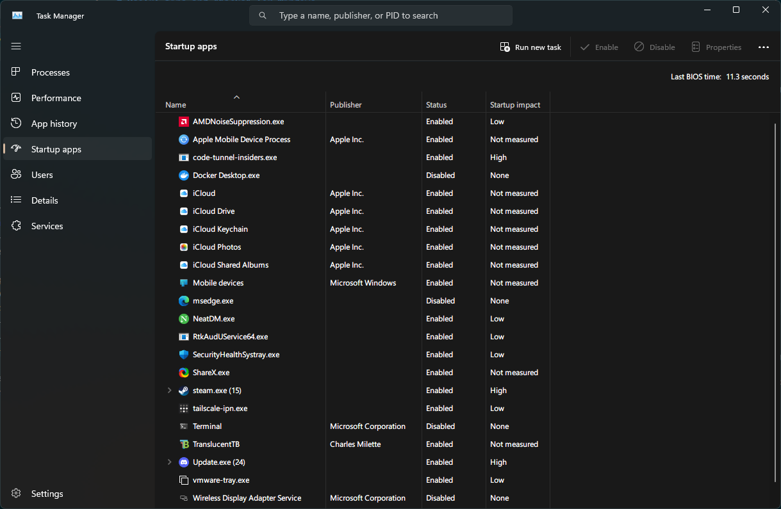
Task: Click Enabled status for ShareX.exe
Action: (x=440, y=373)
